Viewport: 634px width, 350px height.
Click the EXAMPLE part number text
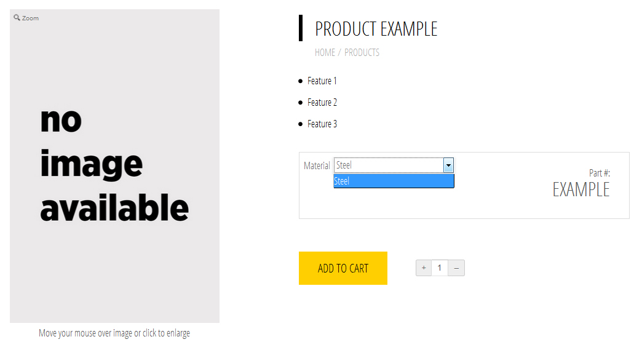(581, 189)
